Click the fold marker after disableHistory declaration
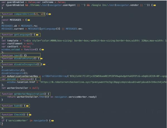This screenshot has height=128, width=167. (x=42, y=58)
